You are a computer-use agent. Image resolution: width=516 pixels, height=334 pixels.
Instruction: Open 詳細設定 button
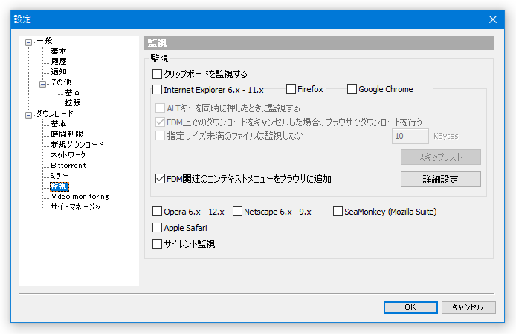pos(441,180)
